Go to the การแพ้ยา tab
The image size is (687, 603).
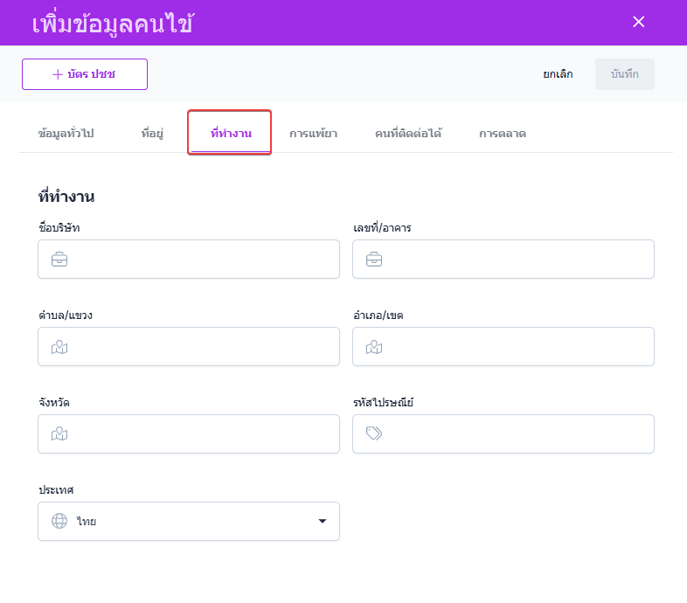pos(313,134)
